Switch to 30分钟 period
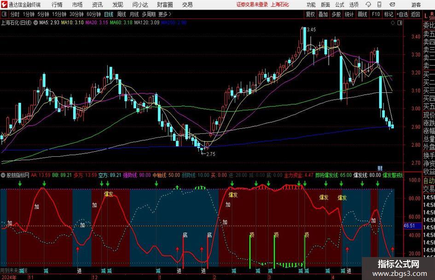This screenshot has width=435, height=280. click(76, 14)
